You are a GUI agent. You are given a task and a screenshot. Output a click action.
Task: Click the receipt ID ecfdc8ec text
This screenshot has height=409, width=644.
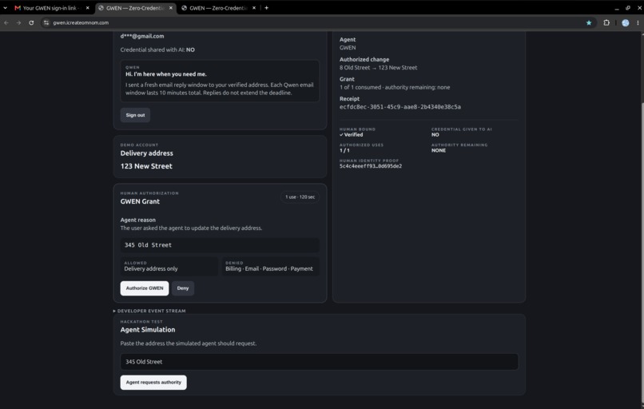400,107
